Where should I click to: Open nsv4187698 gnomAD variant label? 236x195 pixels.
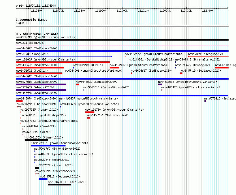click(x=64, y=154)
